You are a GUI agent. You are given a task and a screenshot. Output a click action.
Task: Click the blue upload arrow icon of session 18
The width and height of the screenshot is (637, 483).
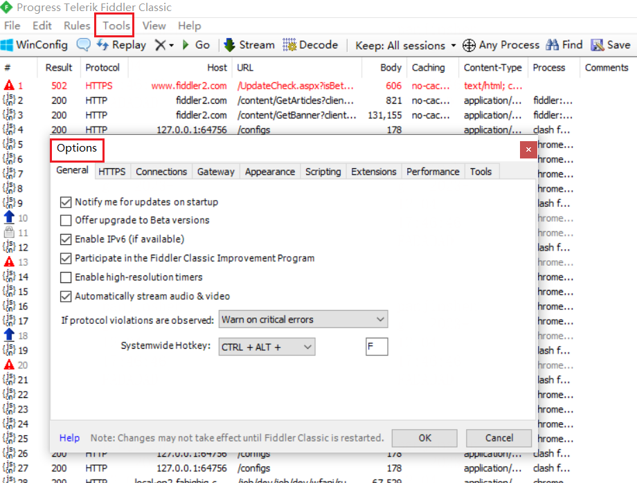[x=9, y=335]
